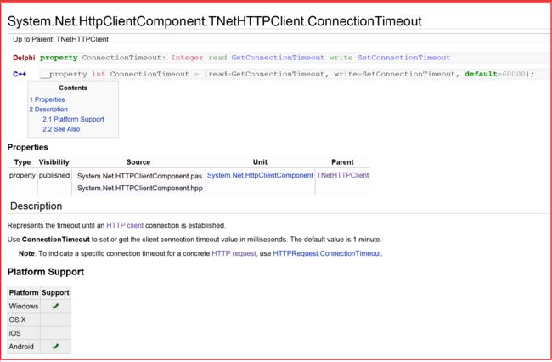Go to Description contents entry
This screenshot has height=362, width=552.
(x=48, y=110)
